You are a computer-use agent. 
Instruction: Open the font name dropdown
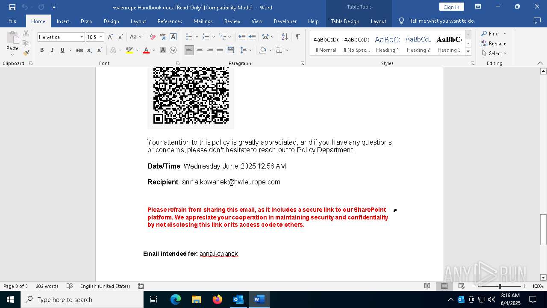pos(82,37)
